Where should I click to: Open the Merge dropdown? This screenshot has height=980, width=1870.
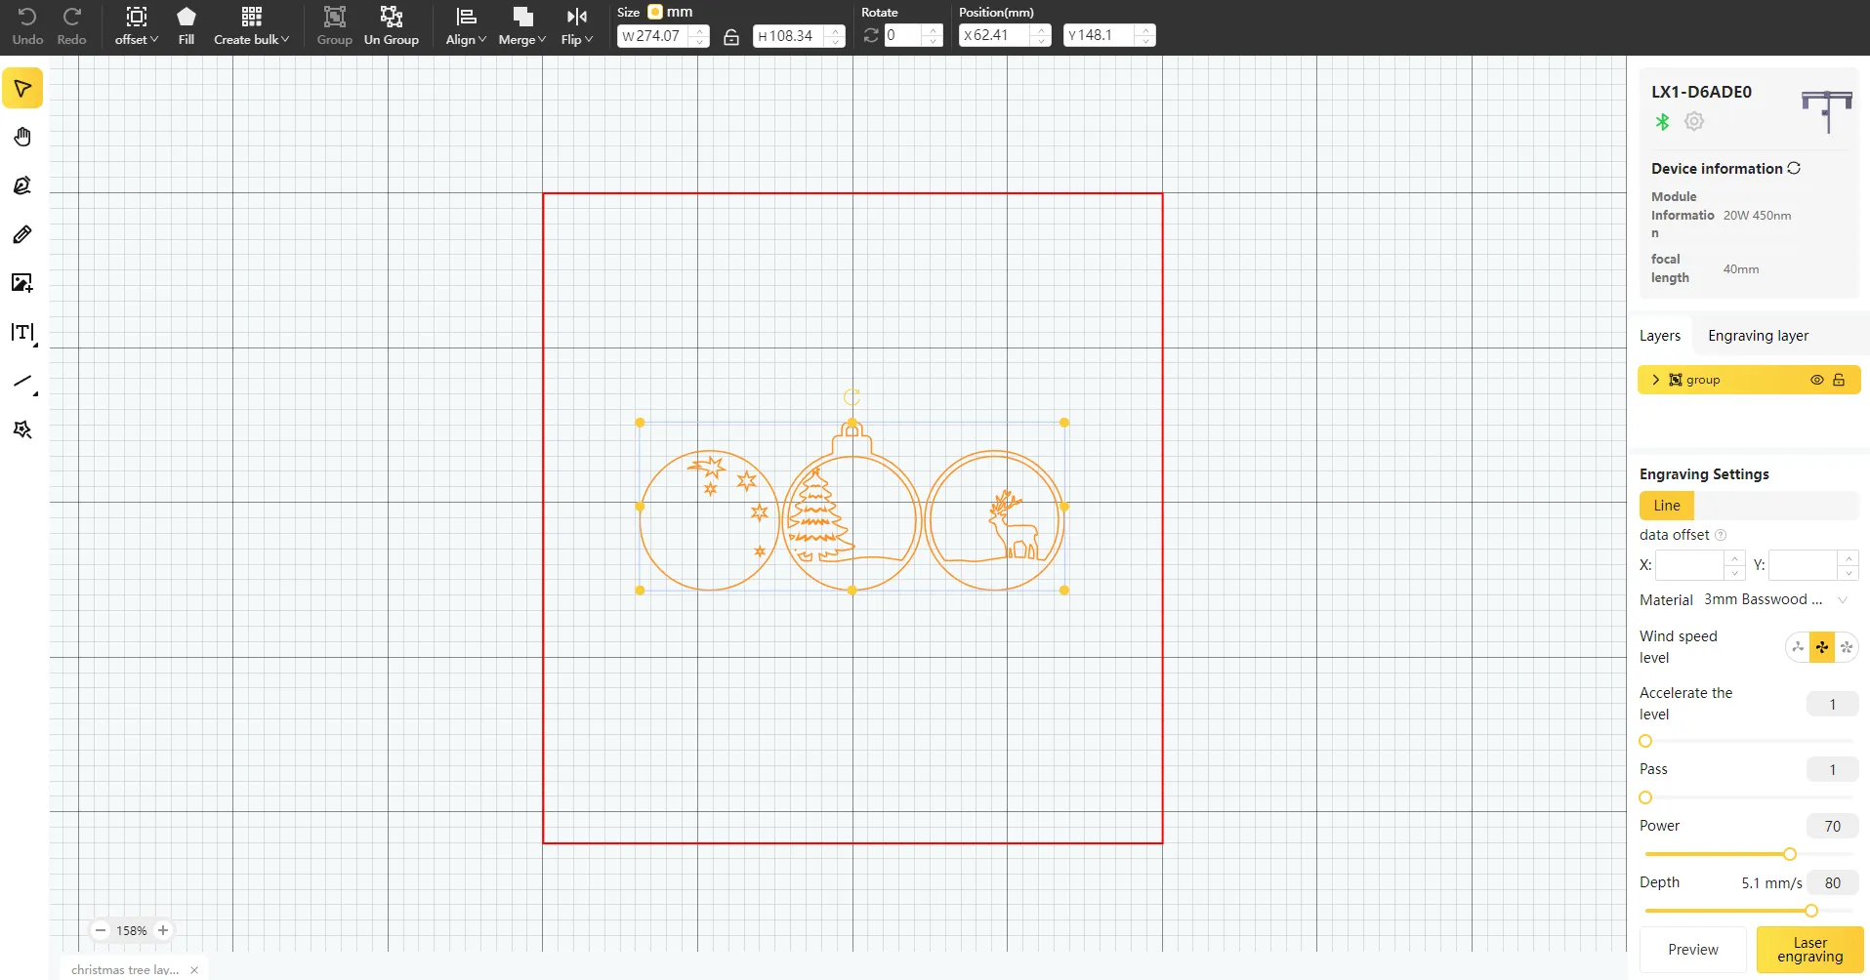point(522,26)
